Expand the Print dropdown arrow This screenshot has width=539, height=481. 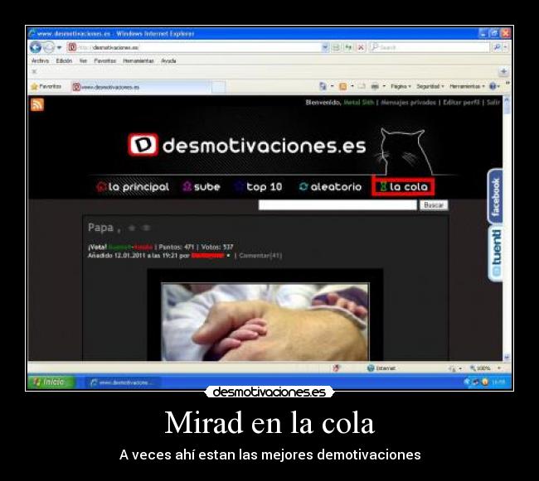(384, 86)
